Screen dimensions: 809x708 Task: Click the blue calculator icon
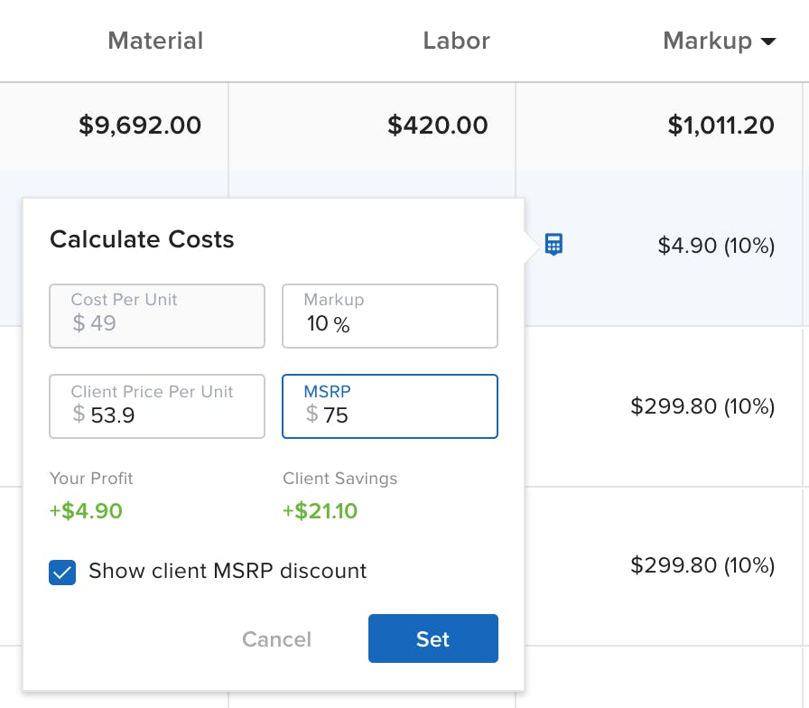click(553, 245)
